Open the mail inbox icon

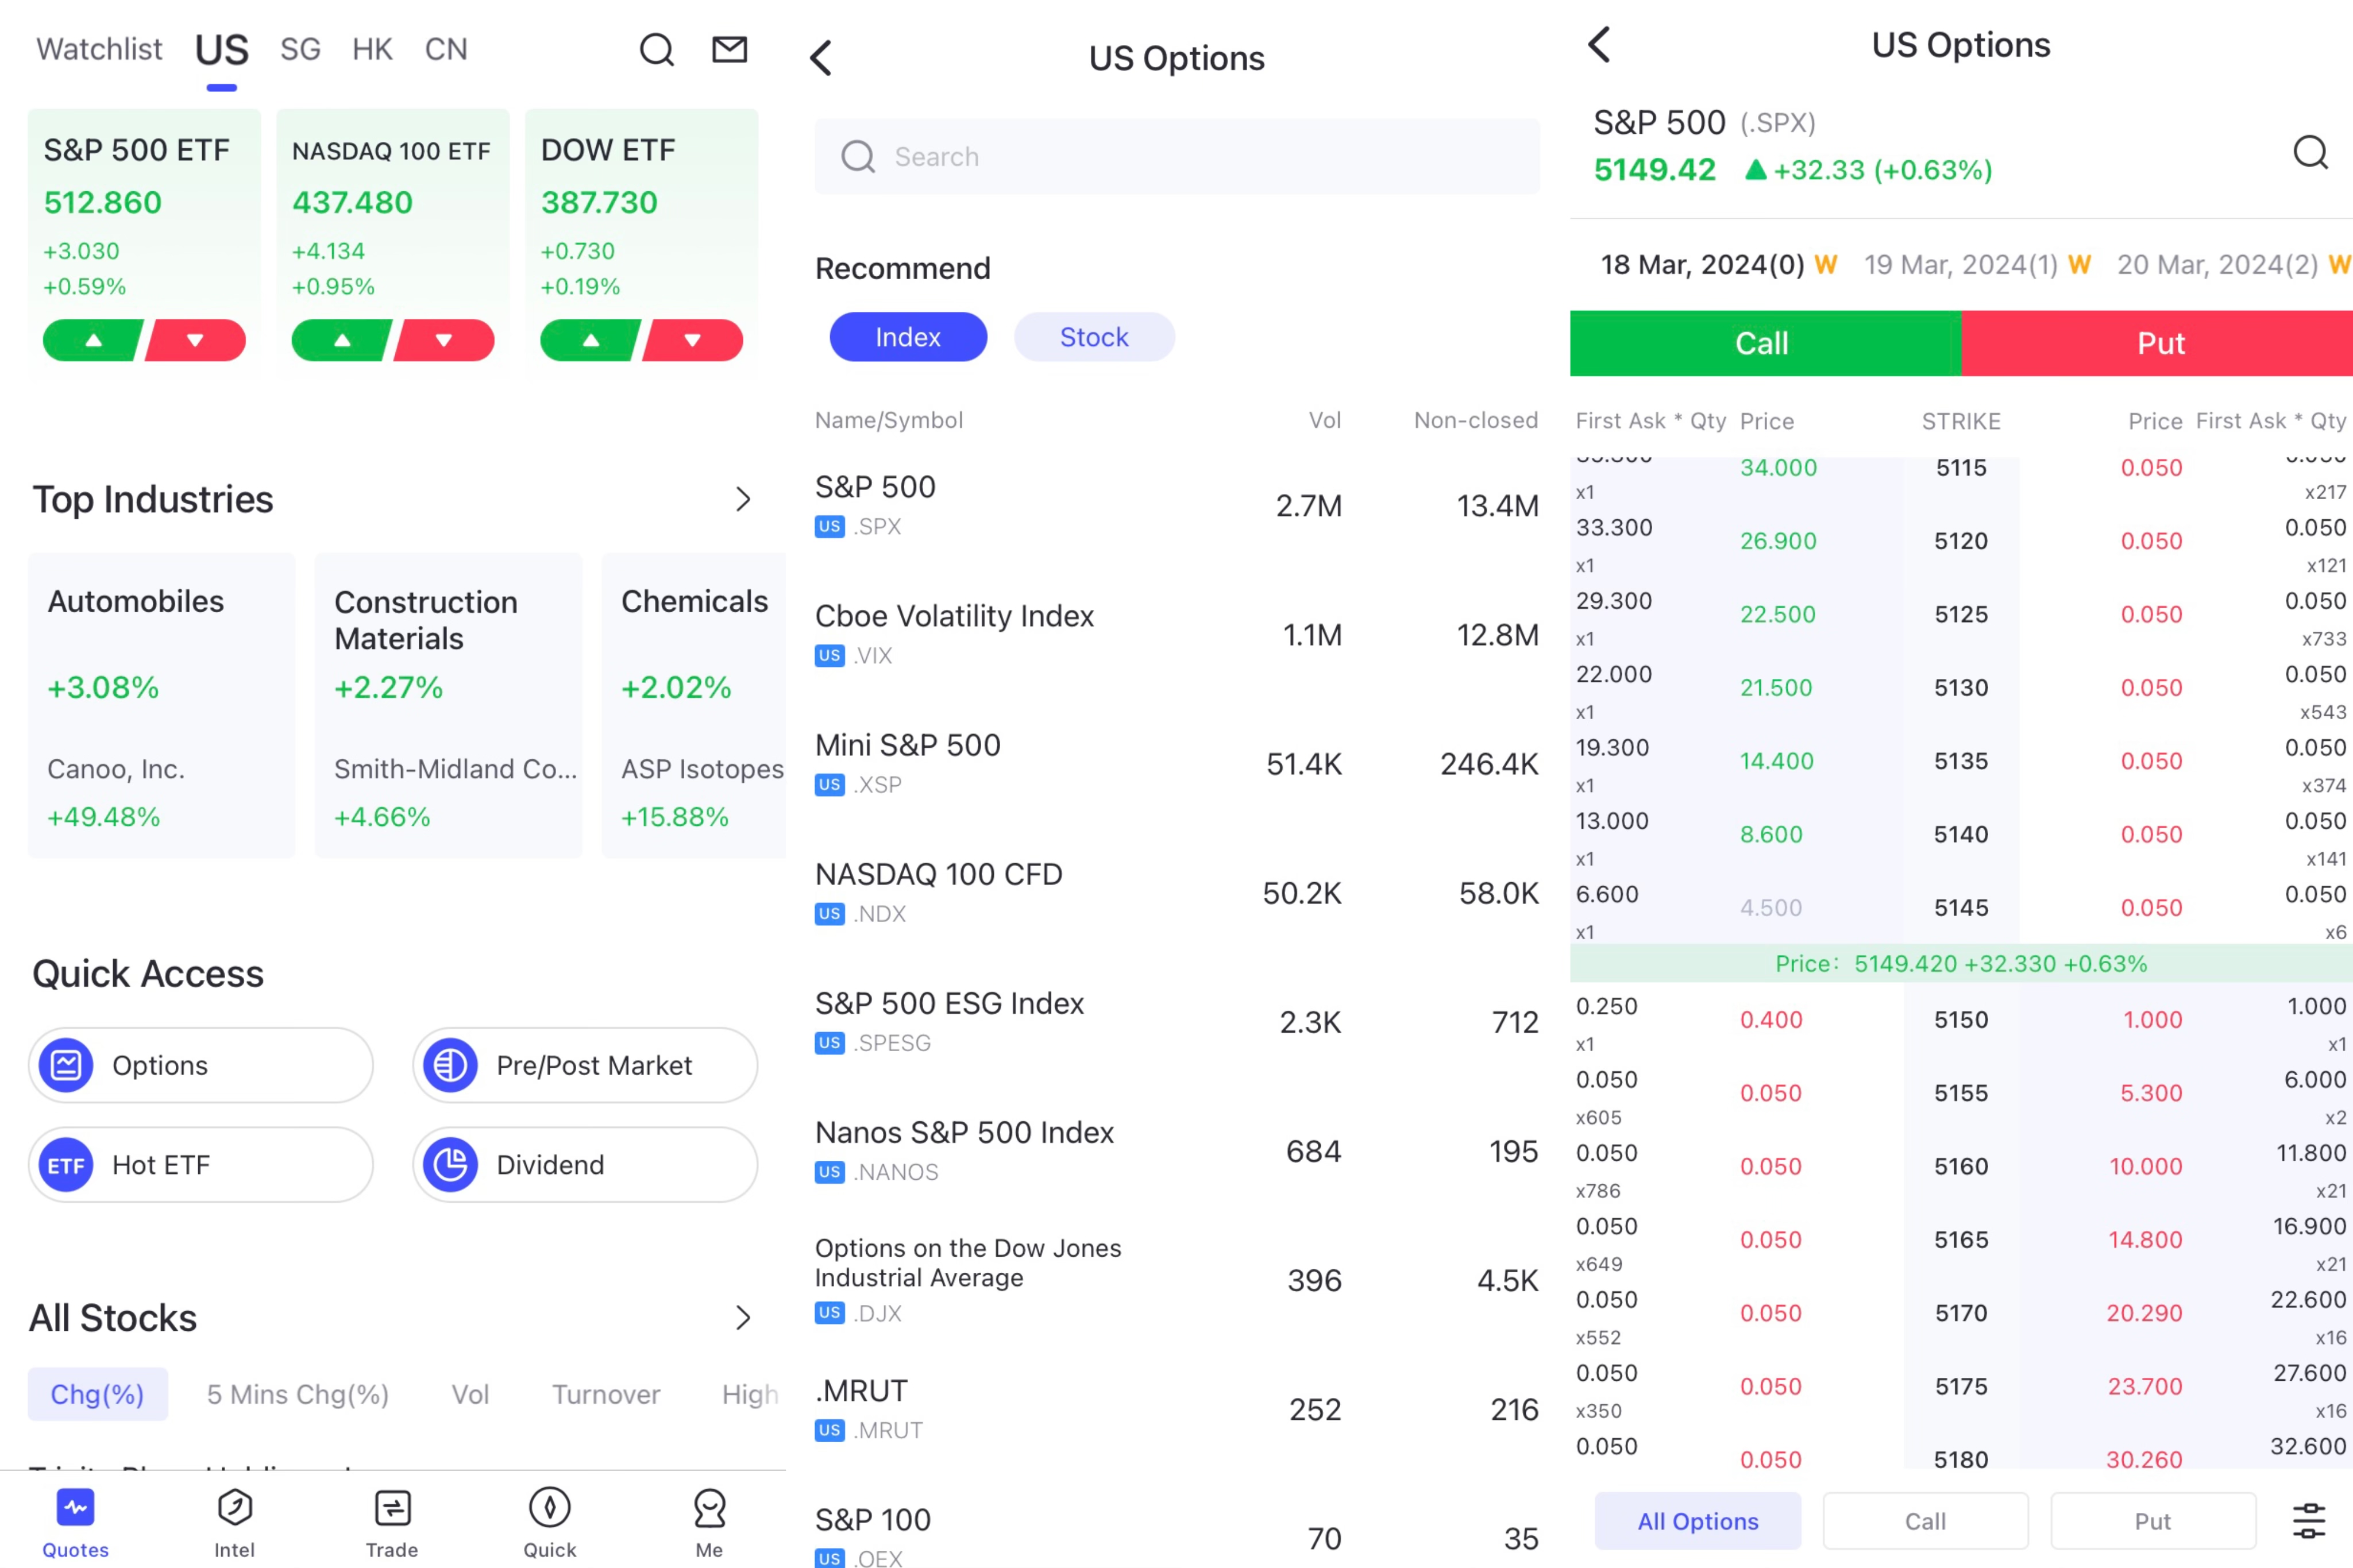729,49
